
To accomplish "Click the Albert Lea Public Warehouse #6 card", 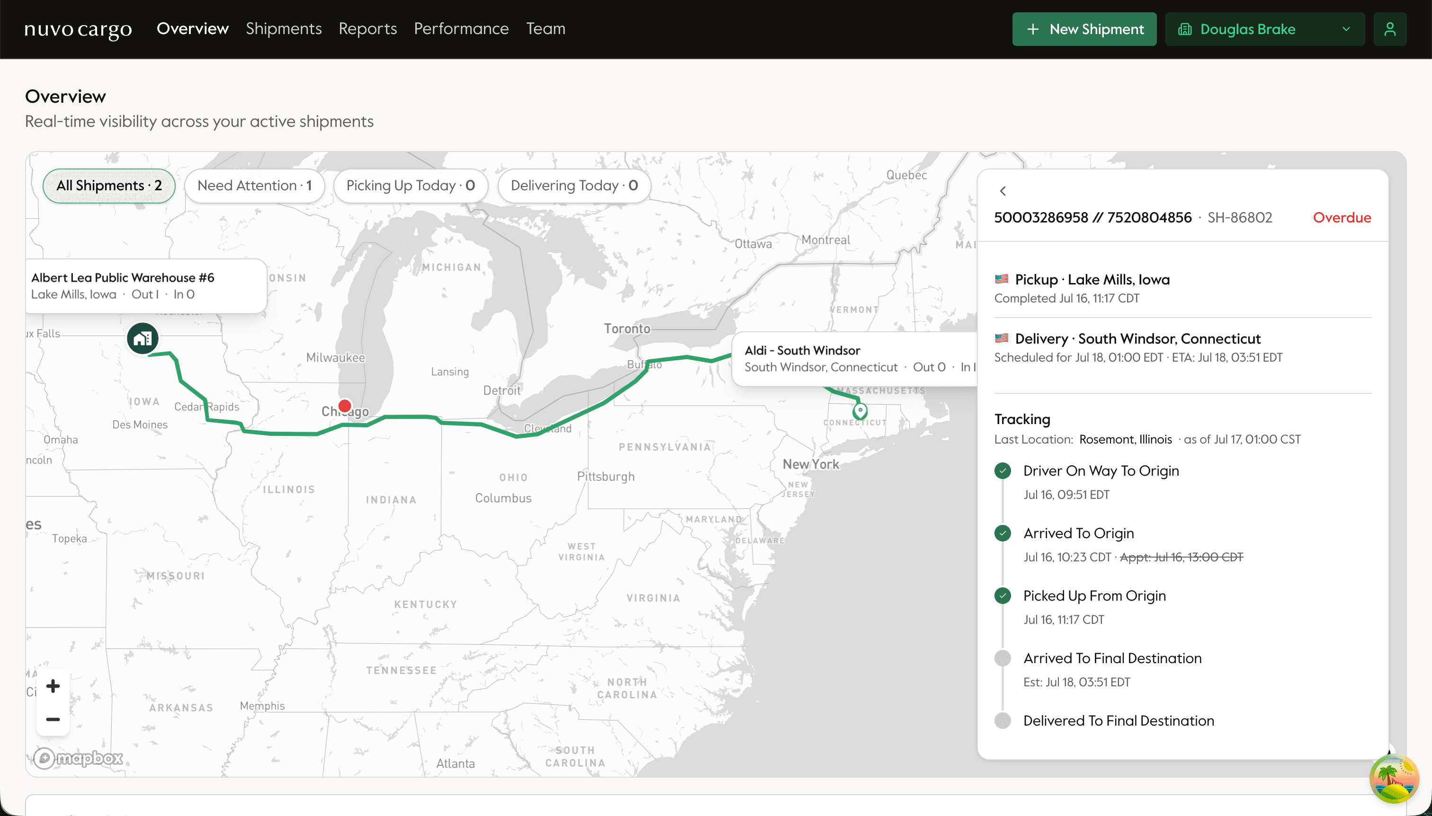I will 146,286.
